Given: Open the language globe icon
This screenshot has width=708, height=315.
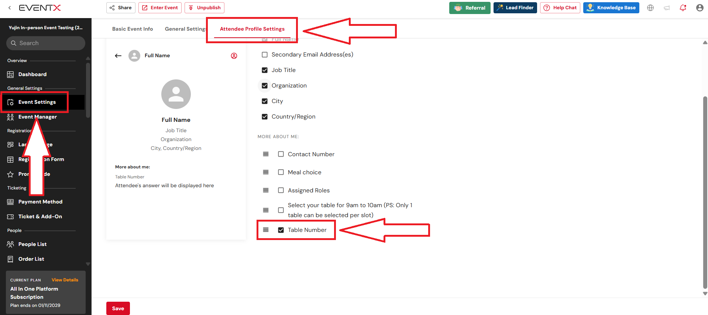Looking at the screenshot, I should pyautogui.click(x=650, y=8).
